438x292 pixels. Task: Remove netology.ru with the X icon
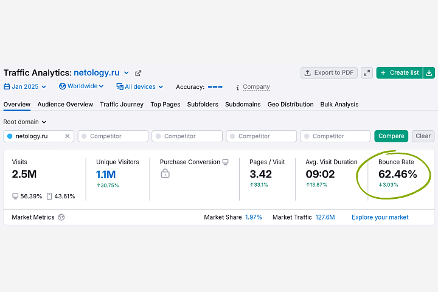[x=68, y=136]
